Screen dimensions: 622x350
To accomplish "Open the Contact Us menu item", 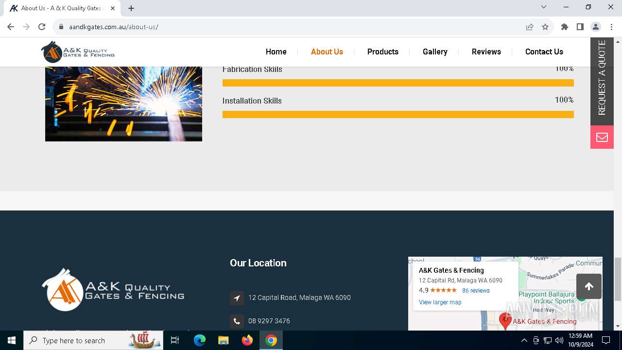I will coord(544,52).
